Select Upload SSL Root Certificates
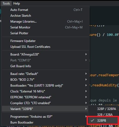This screenshot has width=119, height=127. tap(45, 47)
